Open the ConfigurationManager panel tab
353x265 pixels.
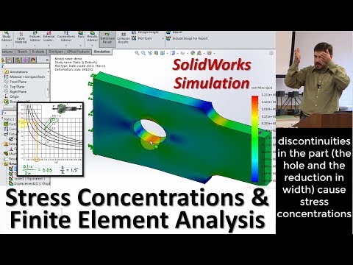click(x=18, y=60)
